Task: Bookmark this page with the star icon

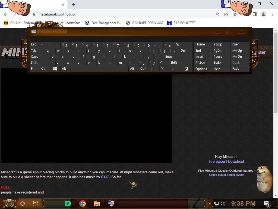Action: 235,14
